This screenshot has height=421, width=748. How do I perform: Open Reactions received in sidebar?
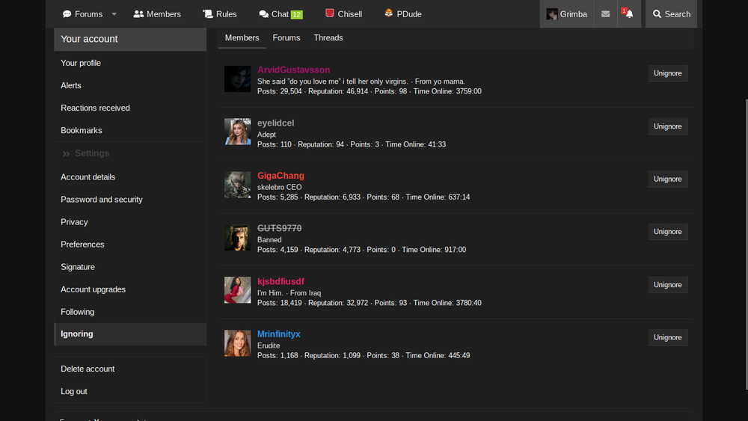130,108
